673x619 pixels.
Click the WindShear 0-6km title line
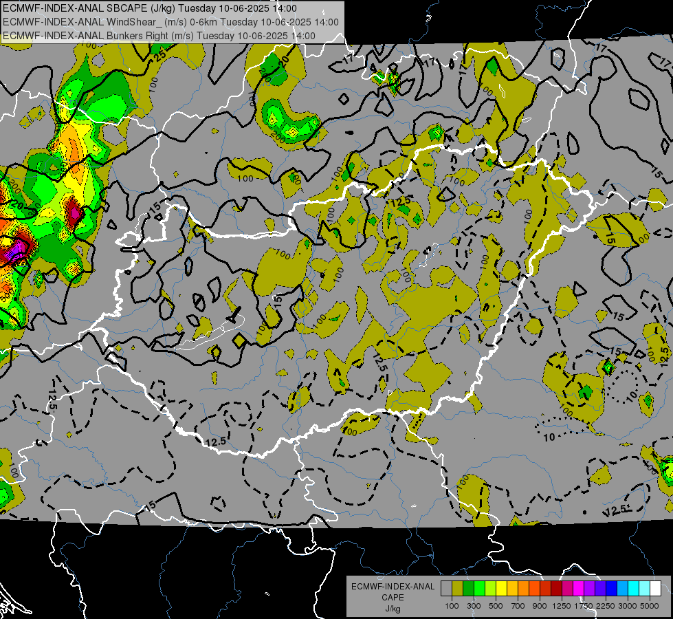point(170,22)
